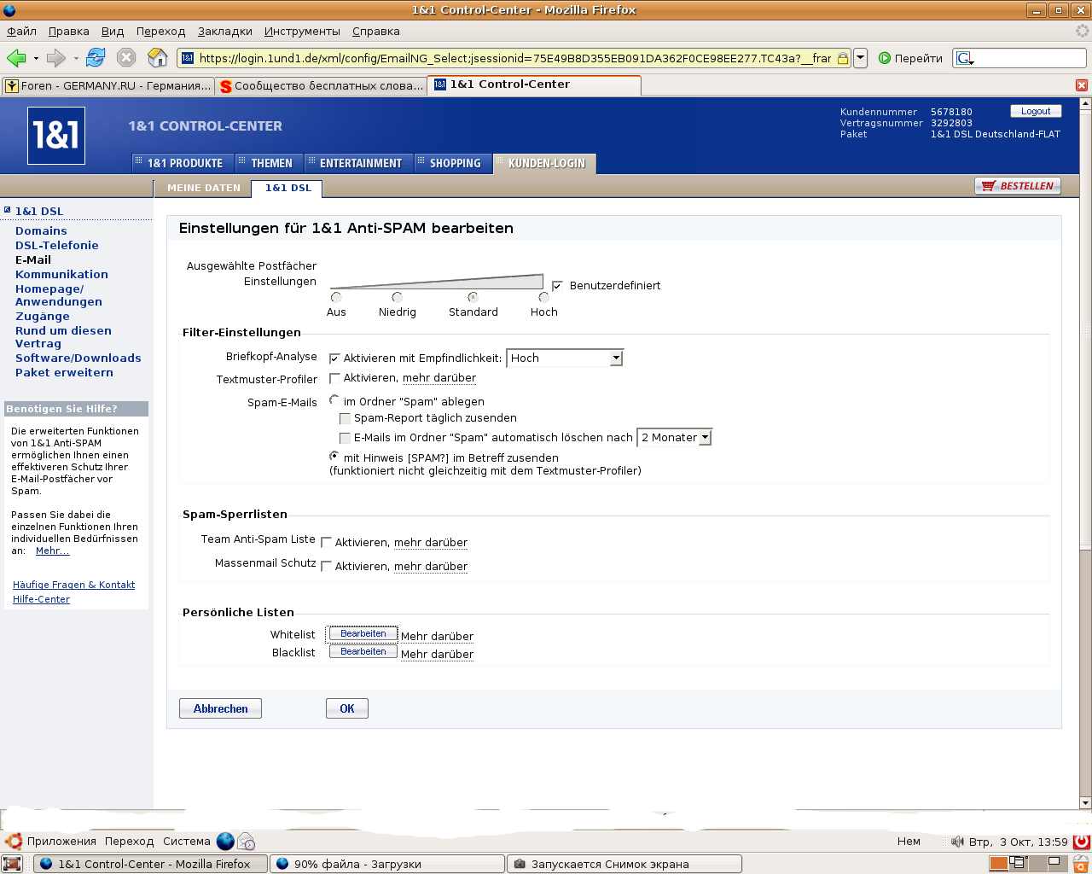The height and width of the screenshot is (874, 1092).
Task: Open the ENTERTAINMENT navigation tab
Action: click(x=360, y=163)
